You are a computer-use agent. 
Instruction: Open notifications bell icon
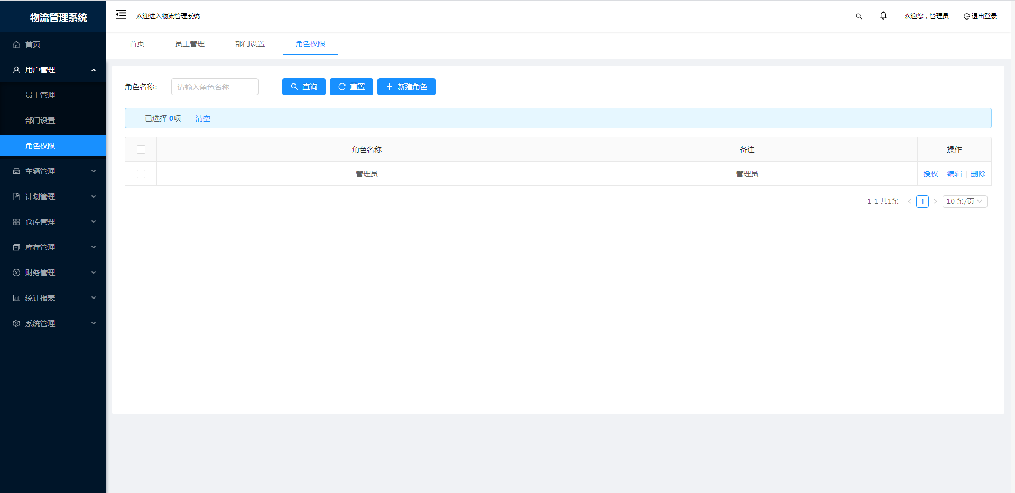[883, 16]
